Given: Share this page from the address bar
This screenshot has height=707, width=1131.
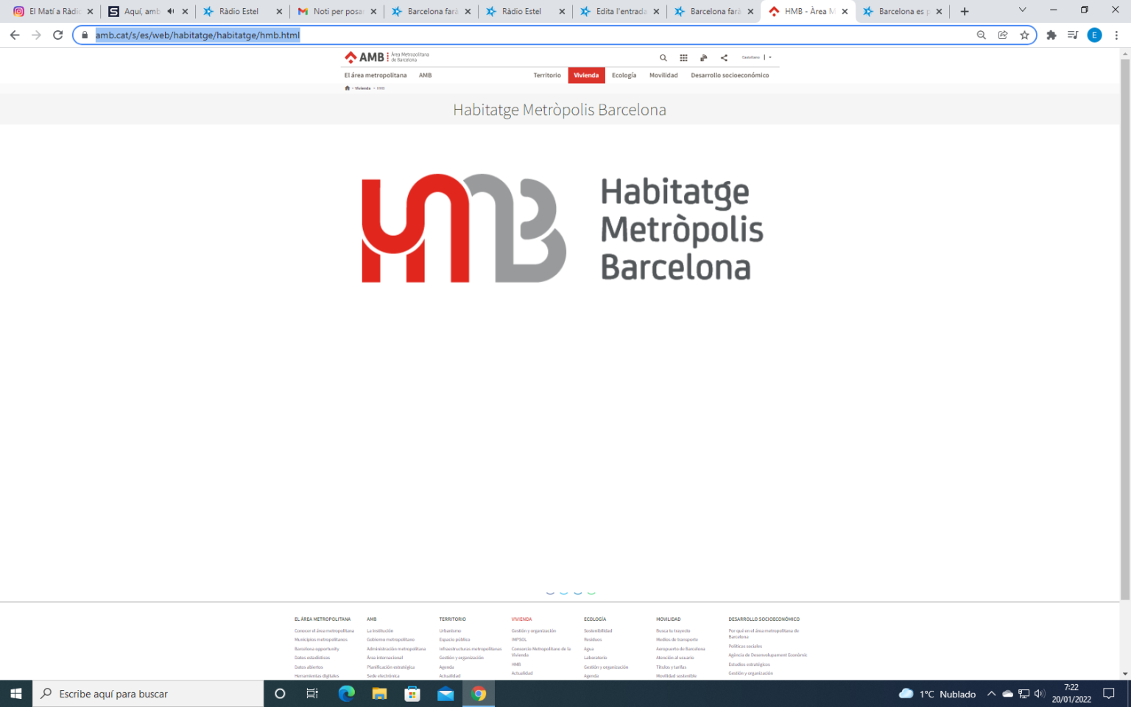Looking at the screenshot, I should click(x=1003, y=35).
